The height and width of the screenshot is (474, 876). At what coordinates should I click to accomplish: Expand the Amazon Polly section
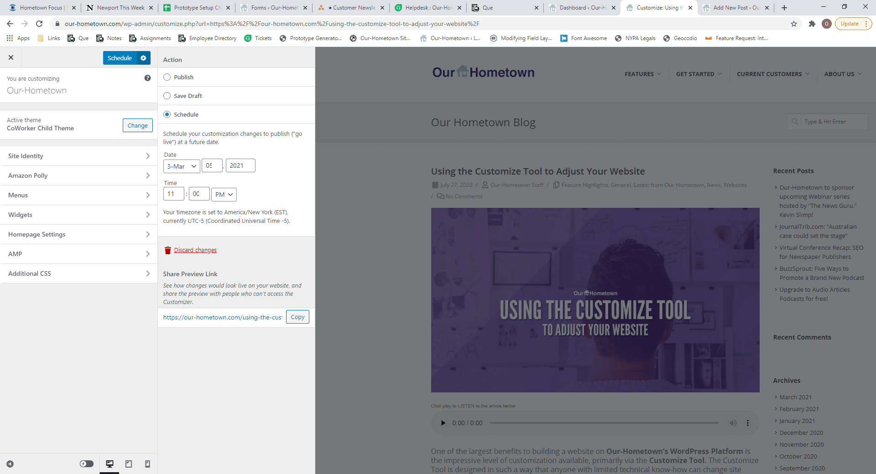pos(79,175)
